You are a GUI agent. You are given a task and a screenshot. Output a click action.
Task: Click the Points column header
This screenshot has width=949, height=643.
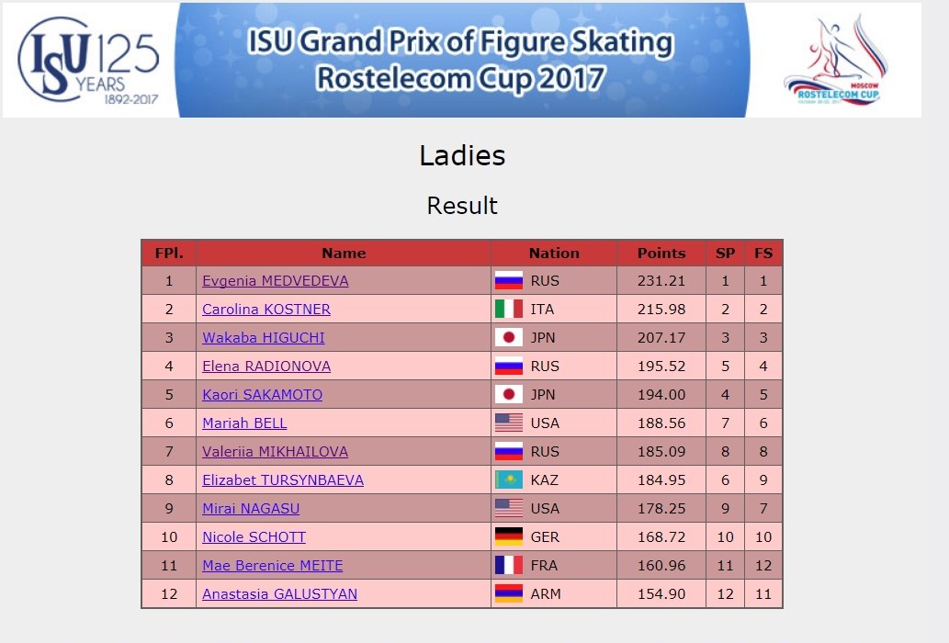coord(661,253)
